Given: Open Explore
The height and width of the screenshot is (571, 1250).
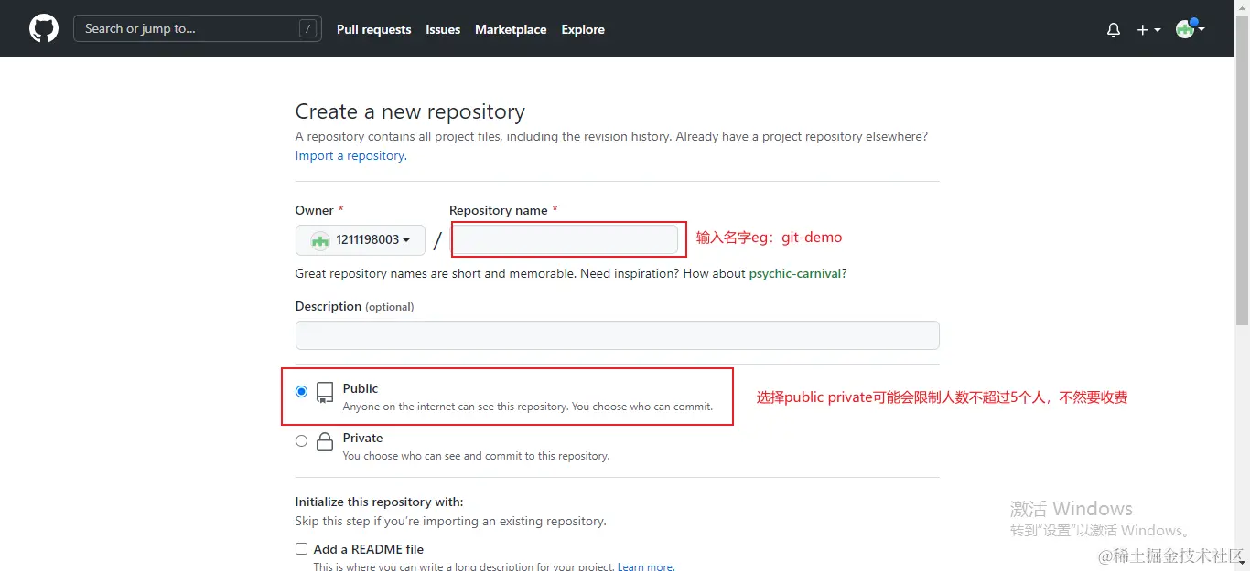Looking at the screenshot, I should pyautogui.click(x=583, y=29).
